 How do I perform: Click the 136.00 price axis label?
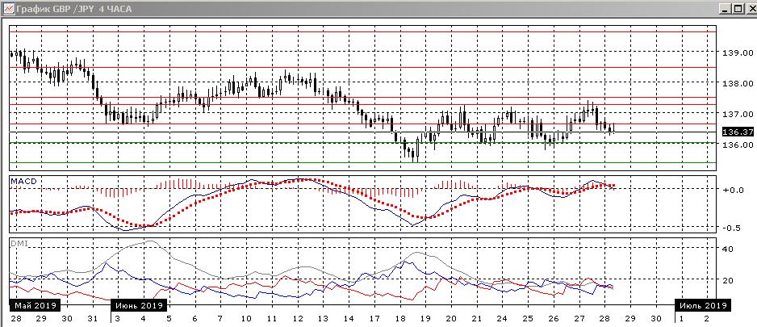click(x=735, y=145)
